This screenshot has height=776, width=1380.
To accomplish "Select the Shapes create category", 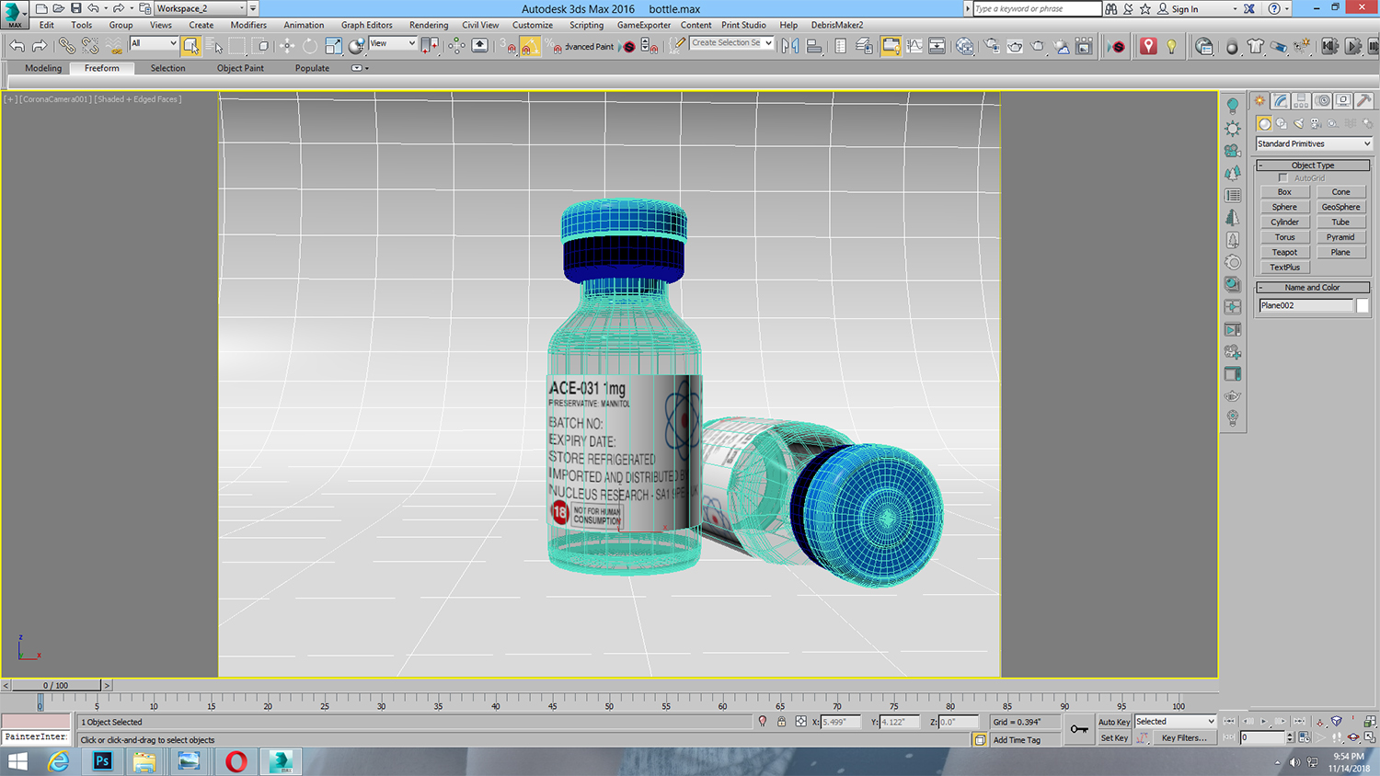I will pyautogui.click(x=1282, y=123).
